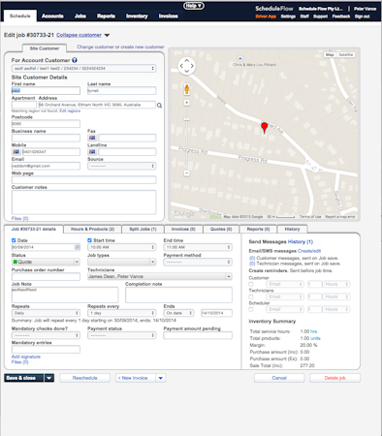Toggle the Start time checkbox
Screen dimensions: 382x436
89,240
